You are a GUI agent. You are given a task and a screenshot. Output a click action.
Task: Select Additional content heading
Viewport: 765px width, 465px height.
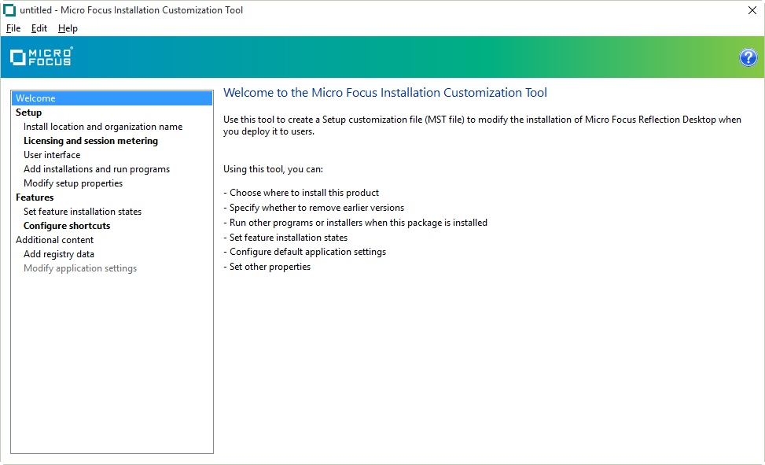pyautogui.click(x=55, y=240)
